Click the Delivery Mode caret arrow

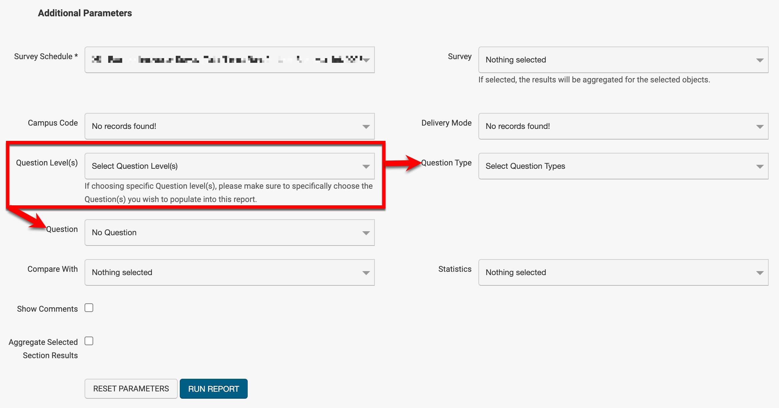(x=760, y=127)
